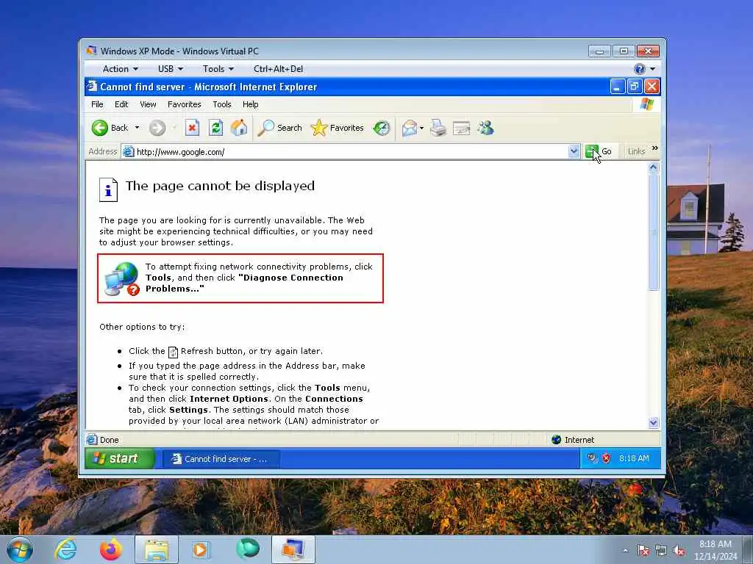Image resolution: width=753 pixels, height=564 pixels.
Task: Expand the Links toolbar chevron
Action: [x=655, y=148]
